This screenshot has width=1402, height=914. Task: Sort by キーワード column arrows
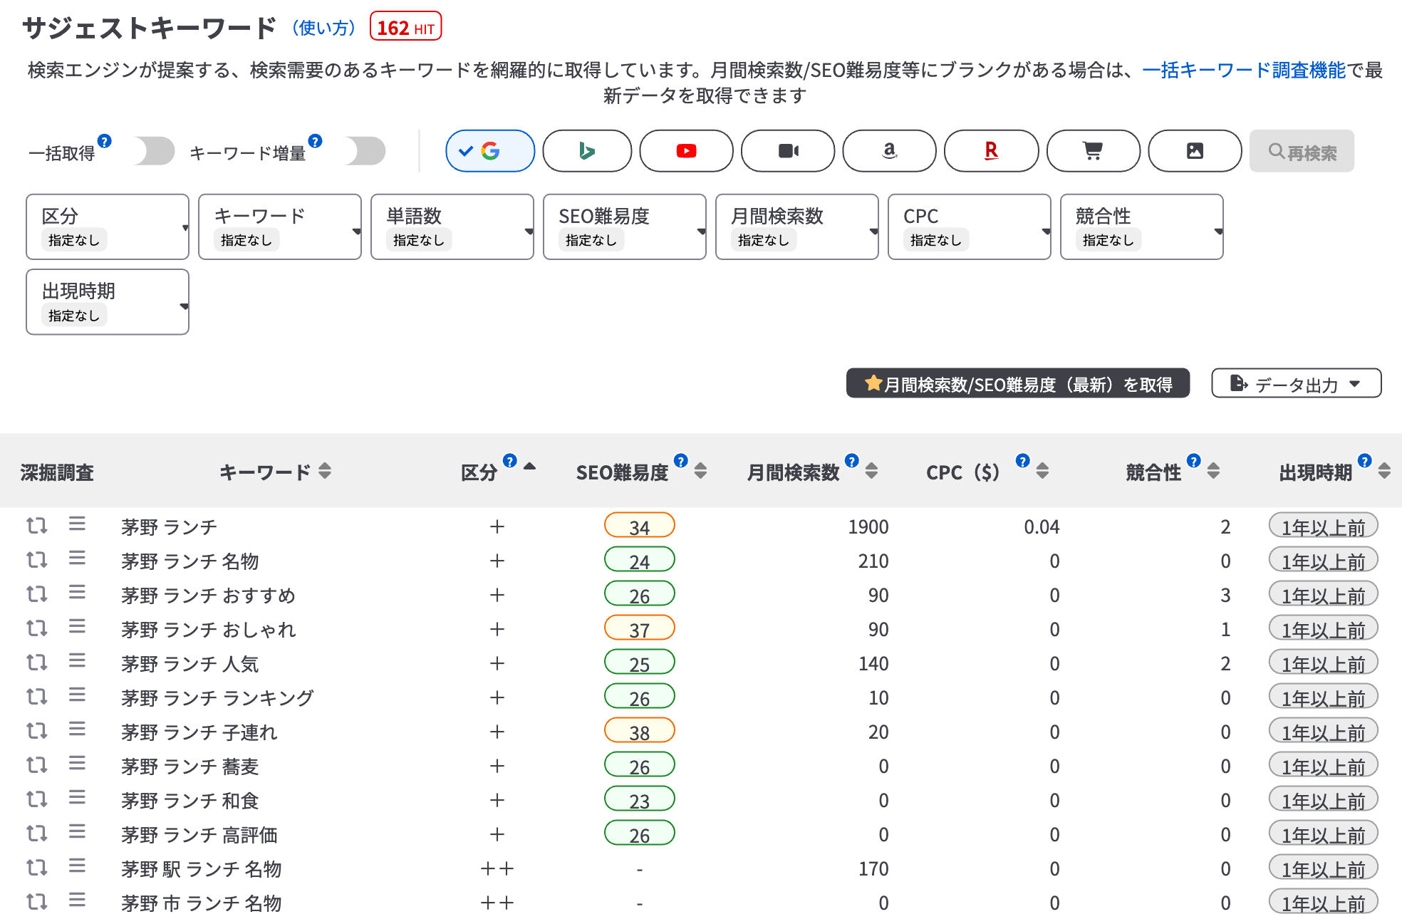(325, 471)
